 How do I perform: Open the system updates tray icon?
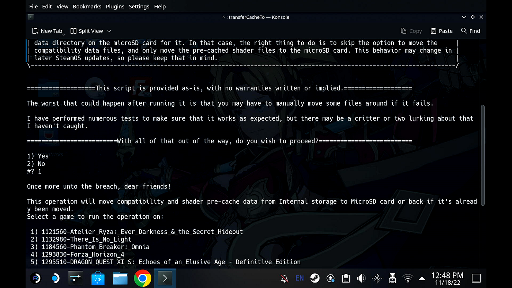[x=330, y=278]
